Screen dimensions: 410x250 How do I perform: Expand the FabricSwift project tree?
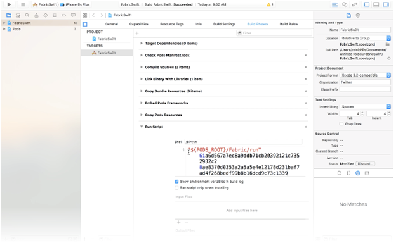(4, 23)
